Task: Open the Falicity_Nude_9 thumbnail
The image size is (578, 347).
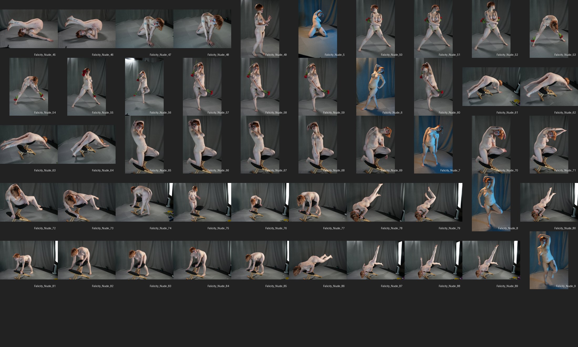Action: click(549, 260)
